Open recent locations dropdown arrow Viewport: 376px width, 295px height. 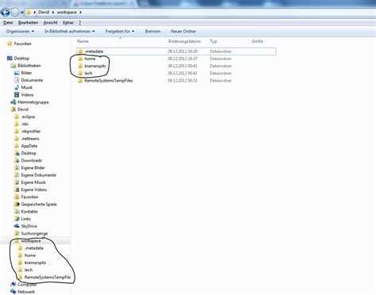click(x=22, y=12)
